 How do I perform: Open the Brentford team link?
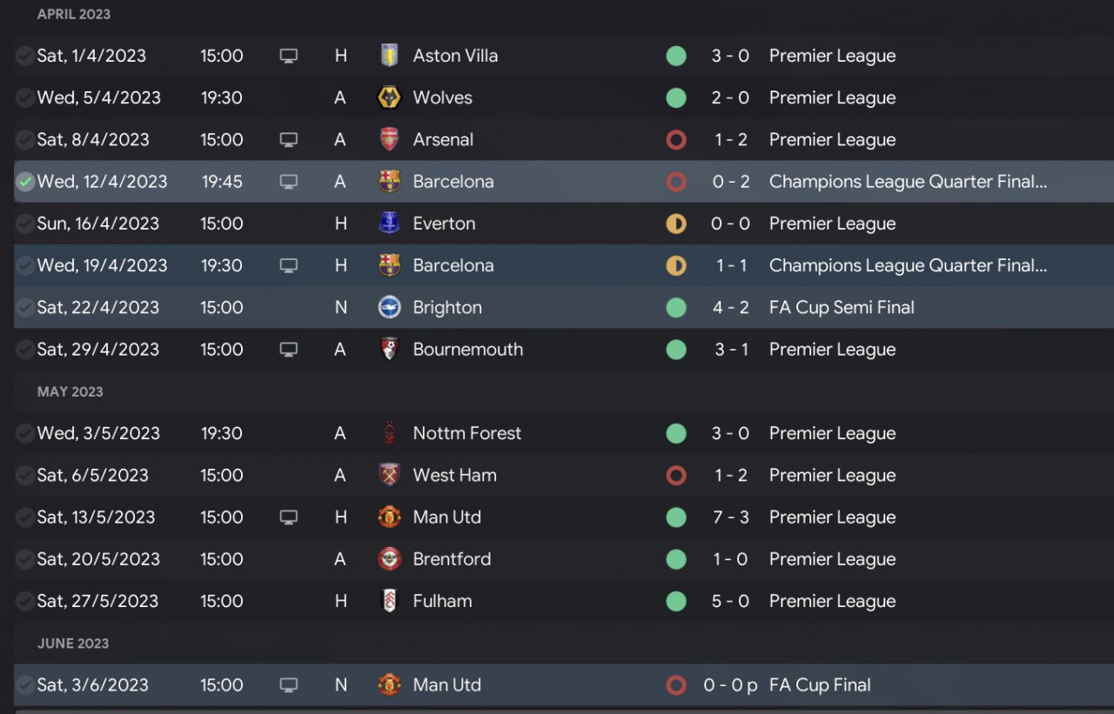coord(452,559)
